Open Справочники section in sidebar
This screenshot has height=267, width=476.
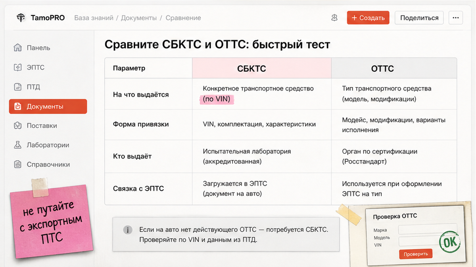48,165
